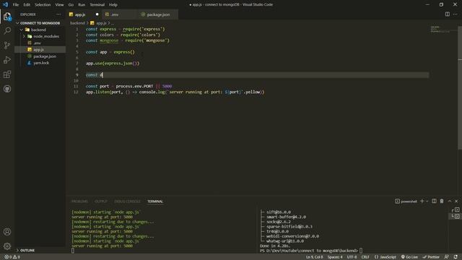Viewport: 462px width, 260px height.
Task: Open the Terminal menu
Action: [x=97, y=4]
